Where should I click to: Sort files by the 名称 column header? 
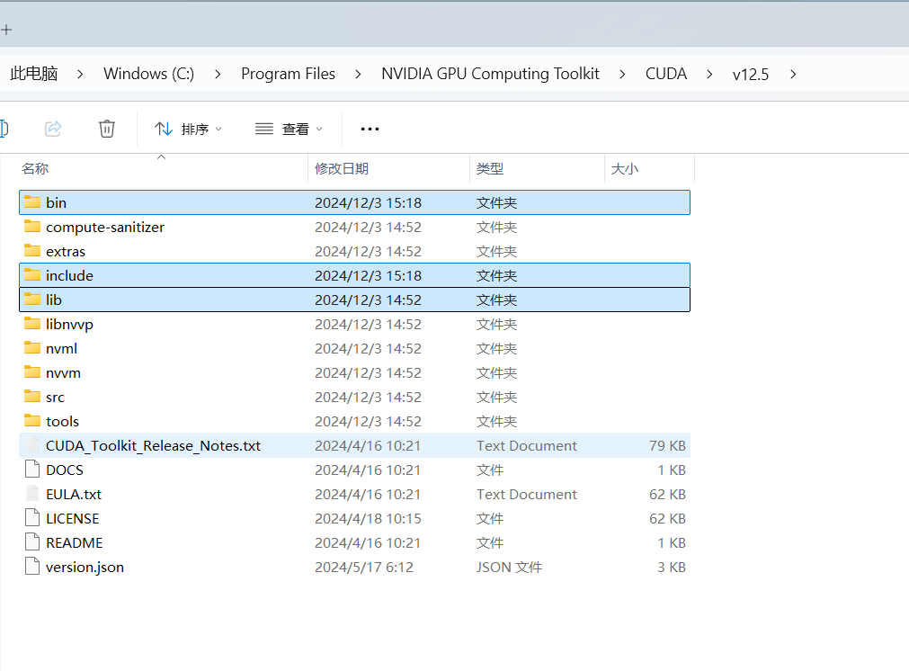click(x=34, y=168)
